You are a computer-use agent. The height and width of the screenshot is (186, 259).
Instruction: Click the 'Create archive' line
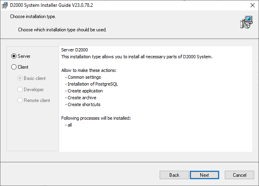point(82,98)
